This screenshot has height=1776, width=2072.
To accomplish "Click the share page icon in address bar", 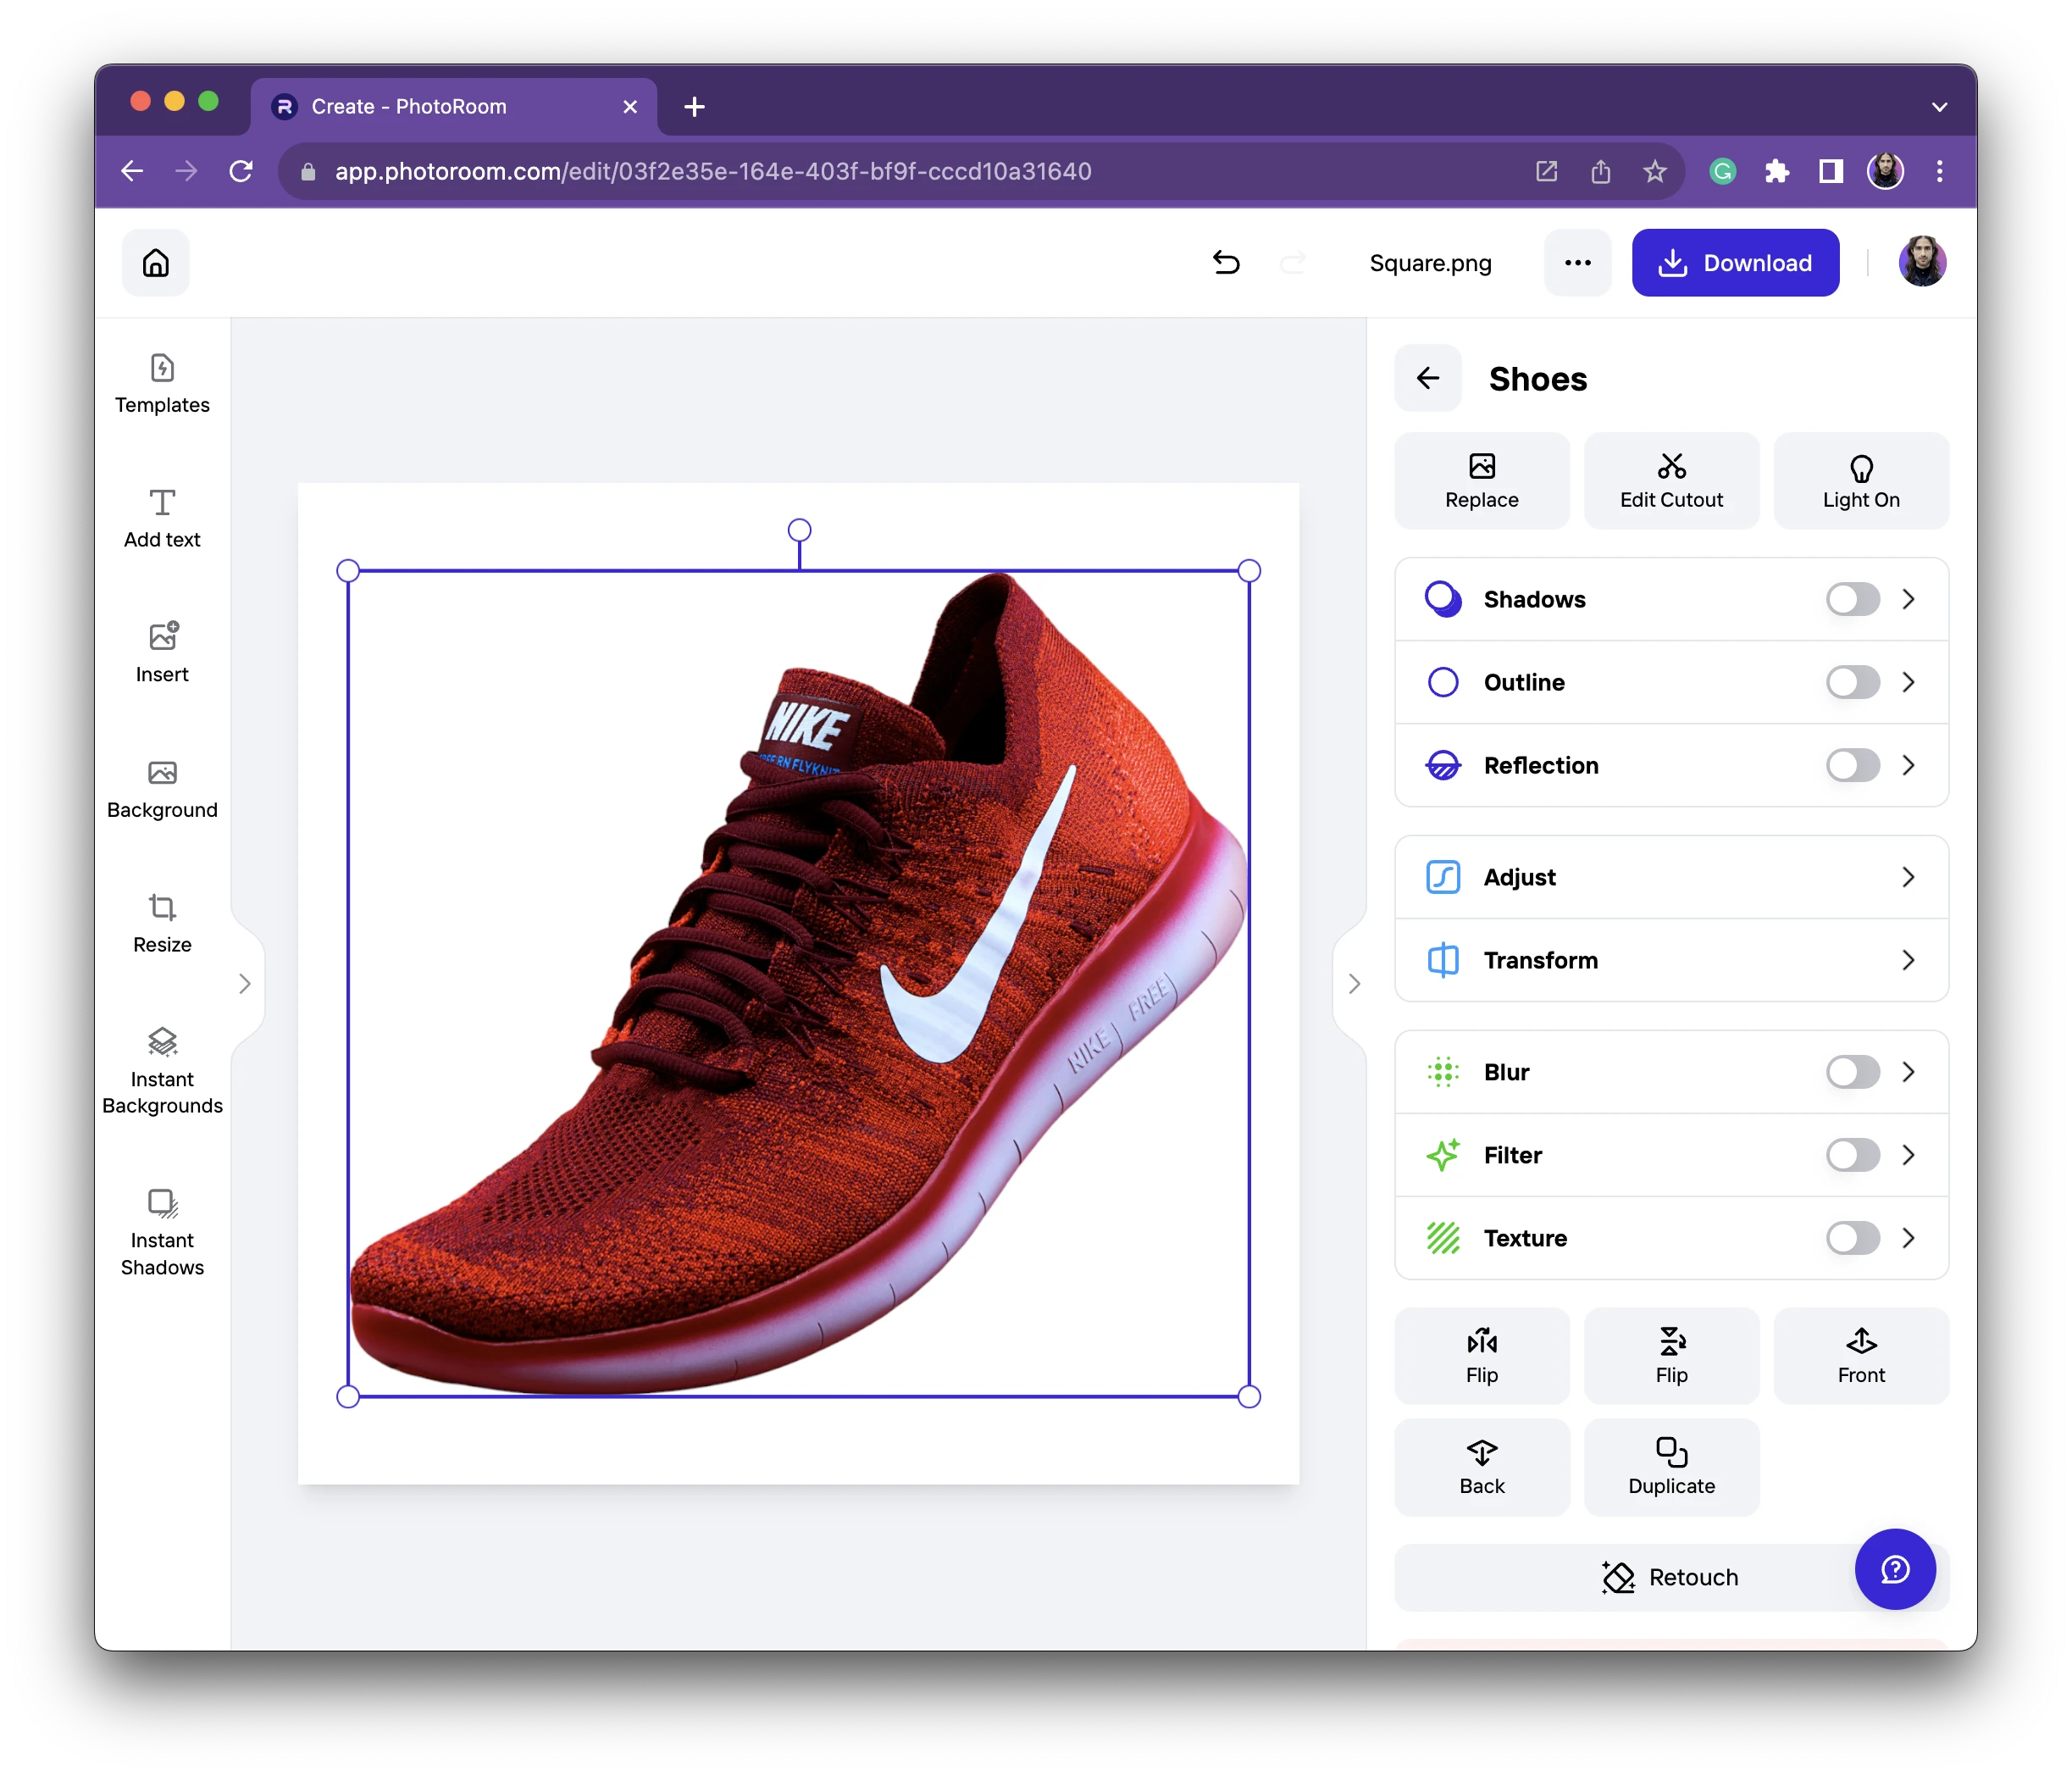I will point(1600,172).
